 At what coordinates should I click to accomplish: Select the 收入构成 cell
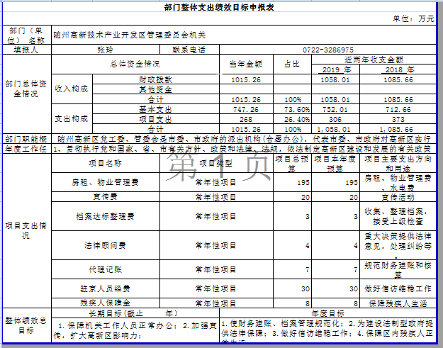point(72,89)
